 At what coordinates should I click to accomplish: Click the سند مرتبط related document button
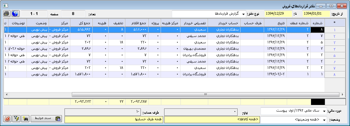pos(46,119)
